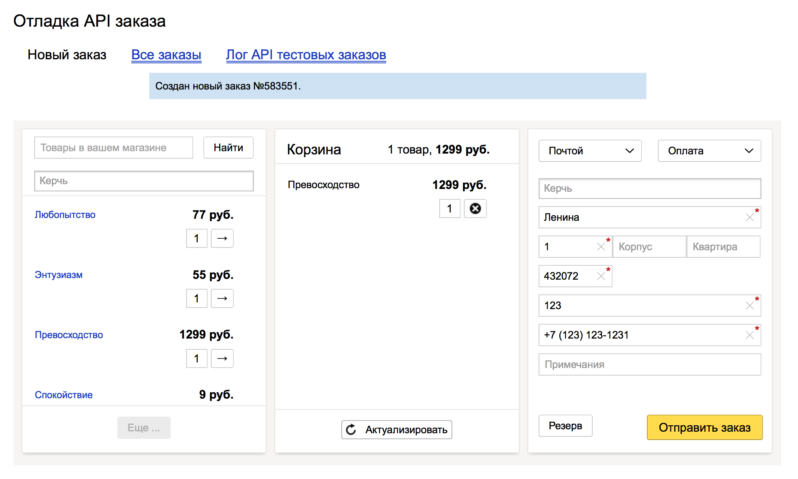Viewport: 798px width, 479px height.
Task: Clear the Ленина street field
Action: click(749, 217)
